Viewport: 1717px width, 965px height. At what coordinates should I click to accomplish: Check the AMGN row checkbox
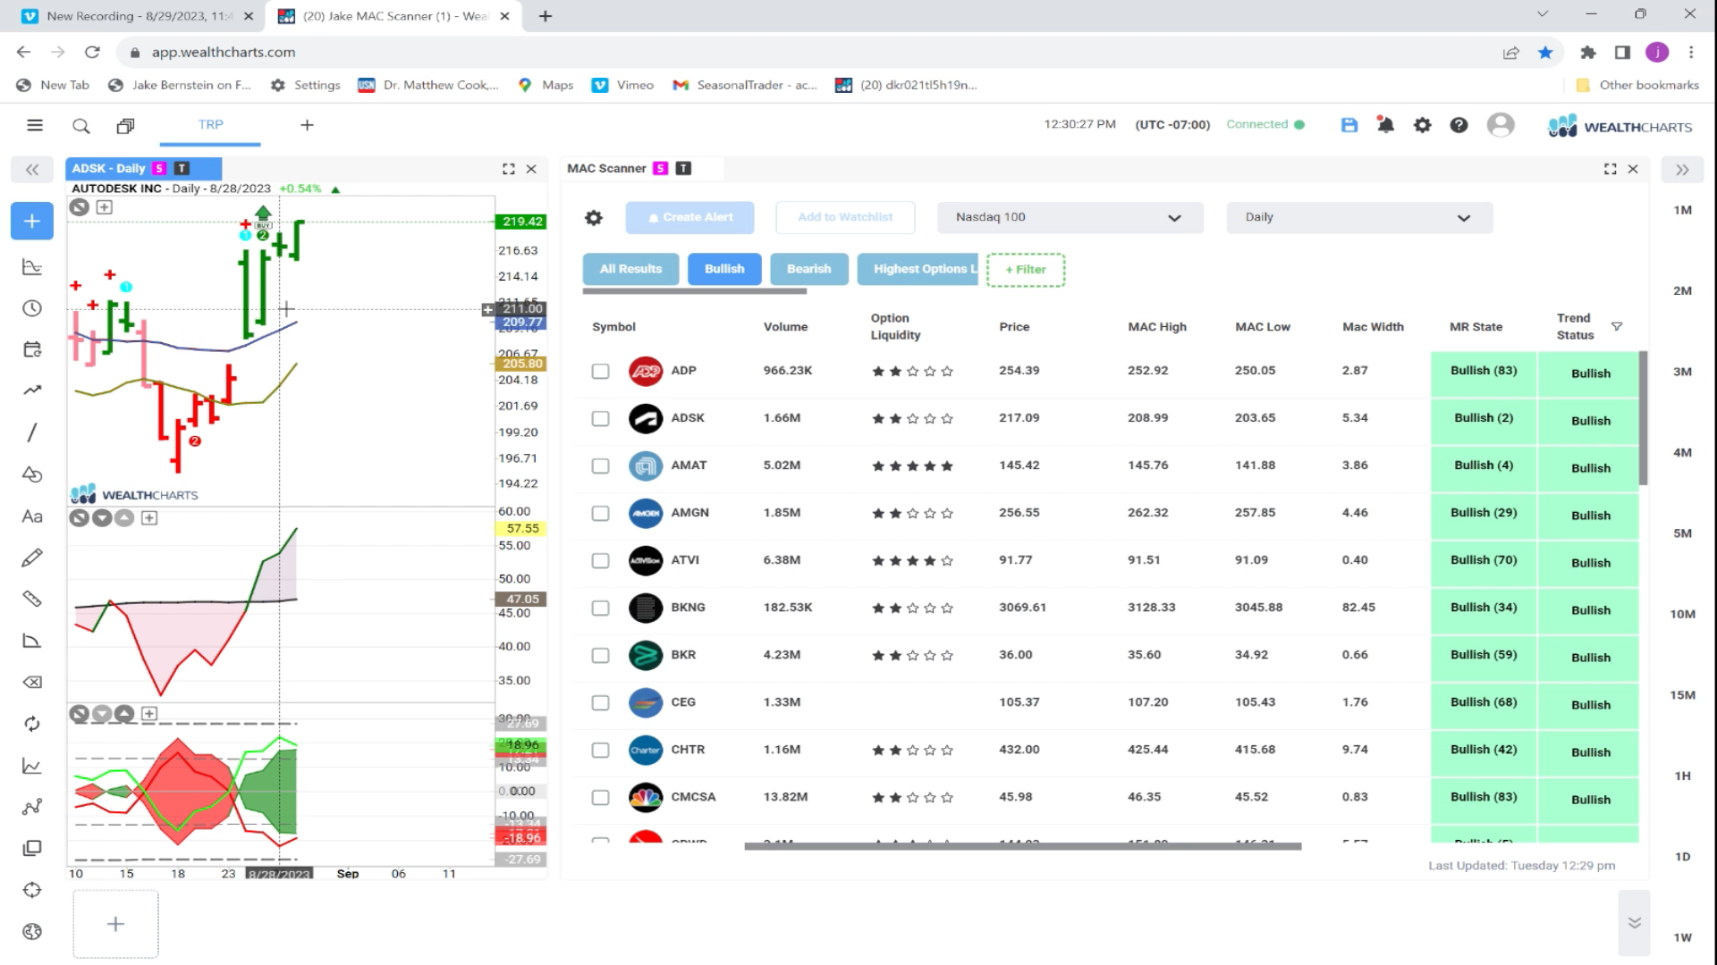pos(601,513)
